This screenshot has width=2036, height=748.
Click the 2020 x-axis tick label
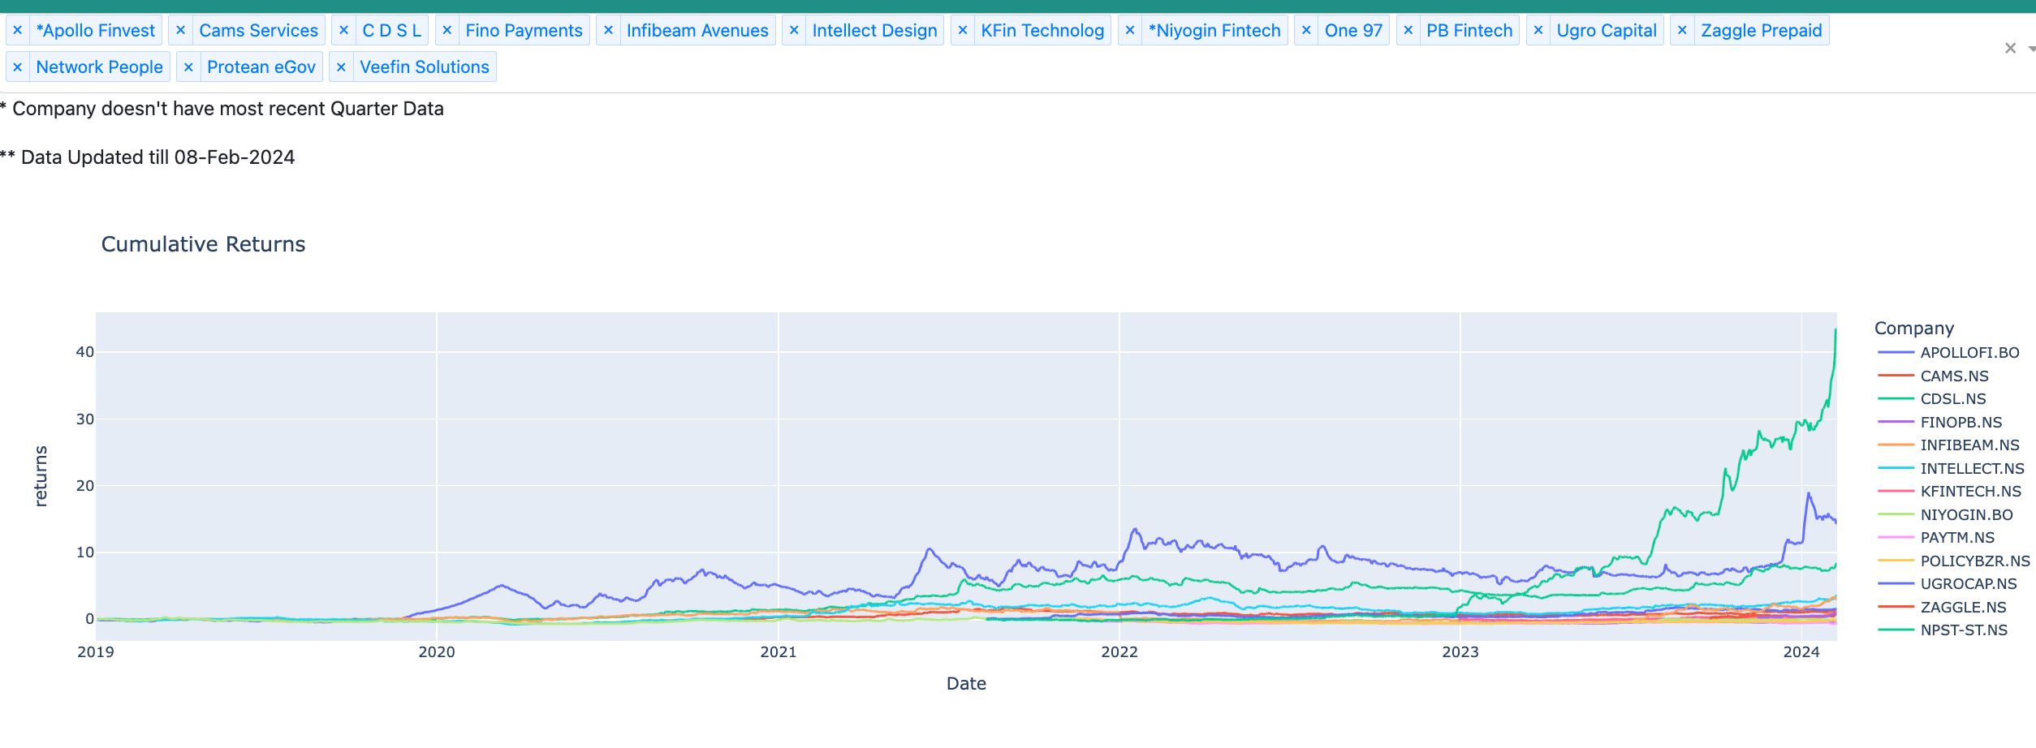point(437,652)
